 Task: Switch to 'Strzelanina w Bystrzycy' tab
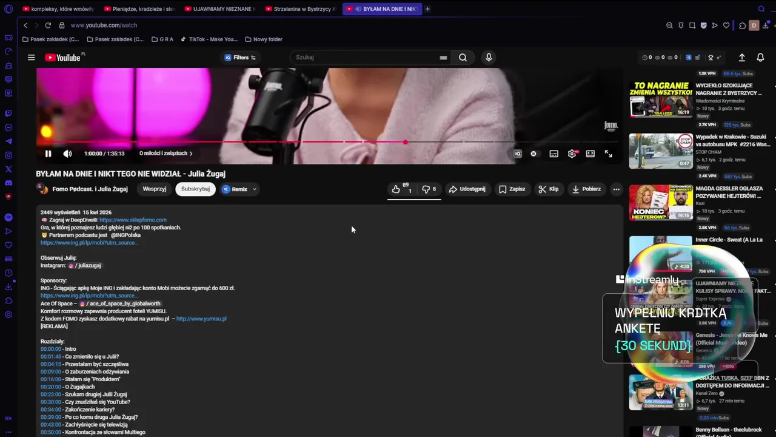300,9
